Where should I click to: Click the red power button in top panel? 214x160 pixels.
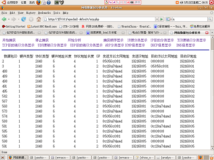211,2
